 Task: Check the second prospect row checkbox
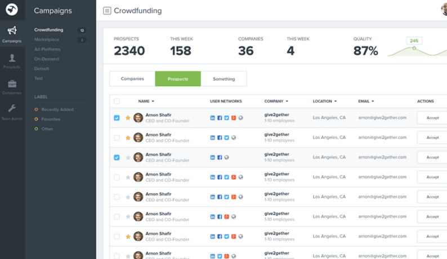[x=117, y=138]
